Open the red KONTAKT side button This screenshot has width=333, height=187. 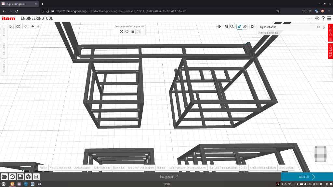tap(330, 32)
